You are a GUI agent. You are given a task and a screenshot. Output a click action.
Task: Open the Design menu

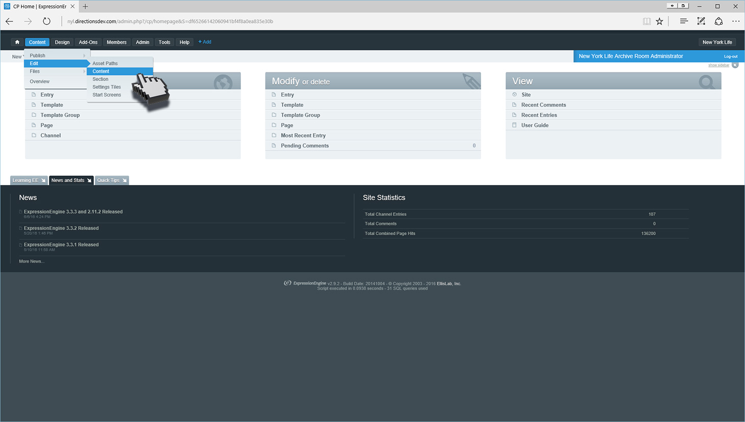point(62,42)
